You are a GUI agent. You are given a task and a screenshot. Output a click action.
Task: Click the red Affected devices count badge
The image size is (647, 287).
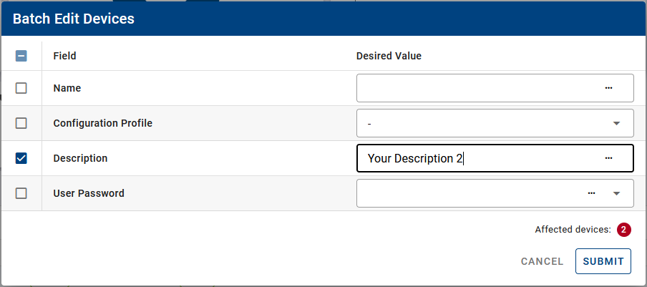623,230
